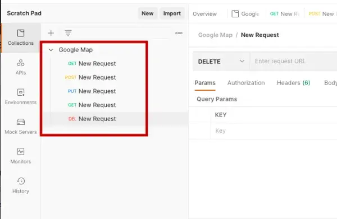Click the filter icon in collections toolbar
This screenshot has height=219, width=337.
68,33
